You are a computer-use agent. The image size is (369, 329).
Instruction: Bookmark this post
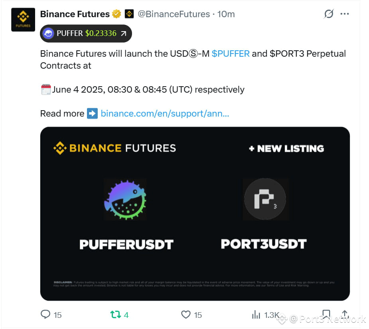click(326, 315)
